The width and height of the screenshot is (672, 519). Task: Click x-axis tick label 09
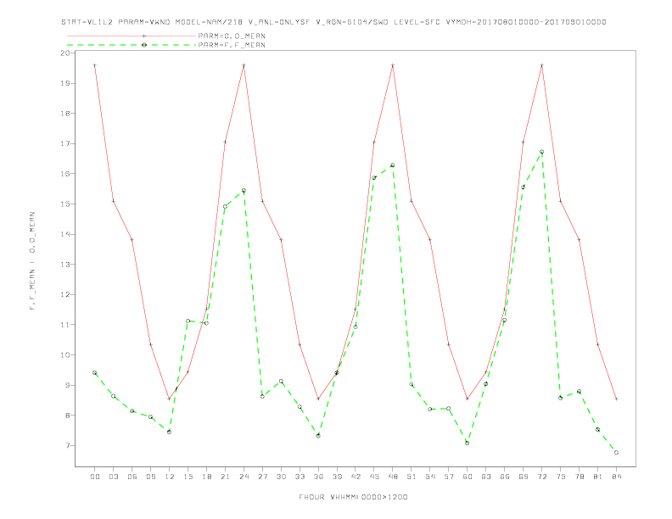click(x=150, y=477)
